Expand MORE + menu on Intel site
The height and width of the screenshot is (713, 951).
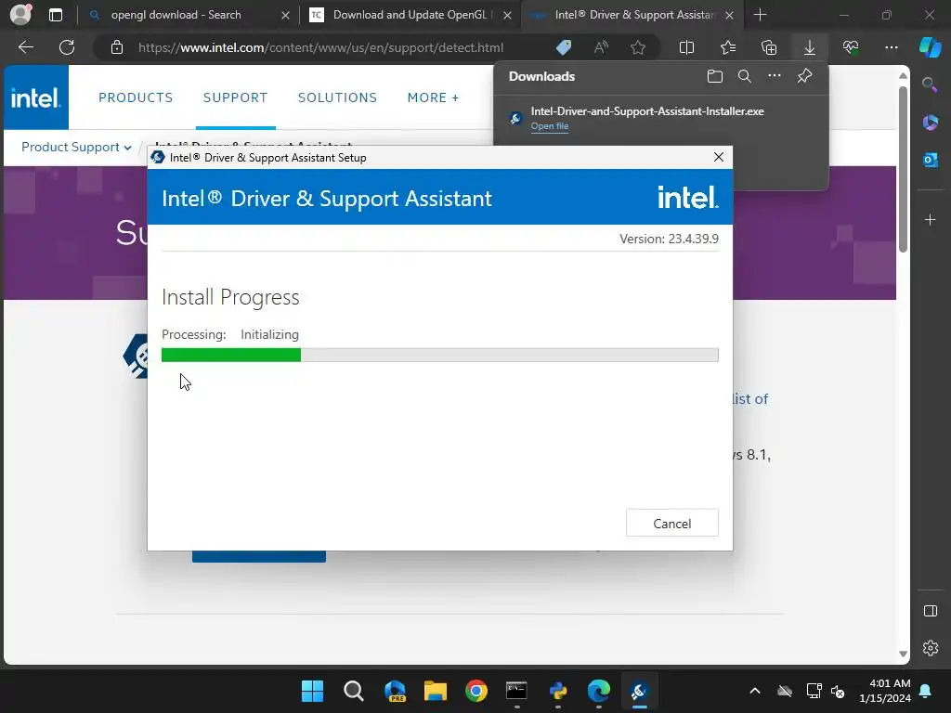coord(433,97)
